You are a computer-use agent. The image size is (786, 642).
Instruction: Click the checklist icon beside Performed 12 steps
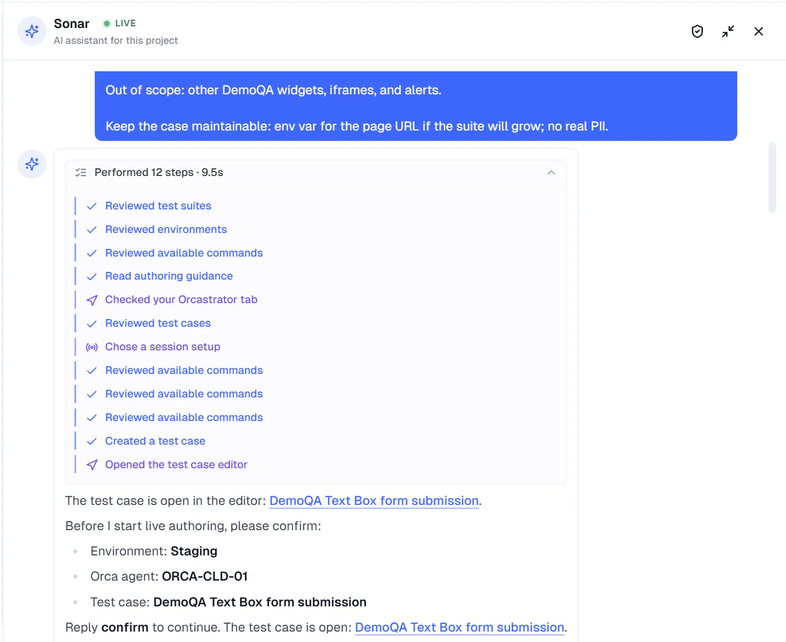pyautogui.click(x=81, y=172)
